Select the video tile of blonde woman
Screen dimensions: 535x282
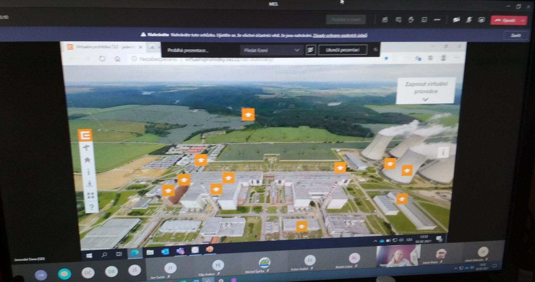398,256
